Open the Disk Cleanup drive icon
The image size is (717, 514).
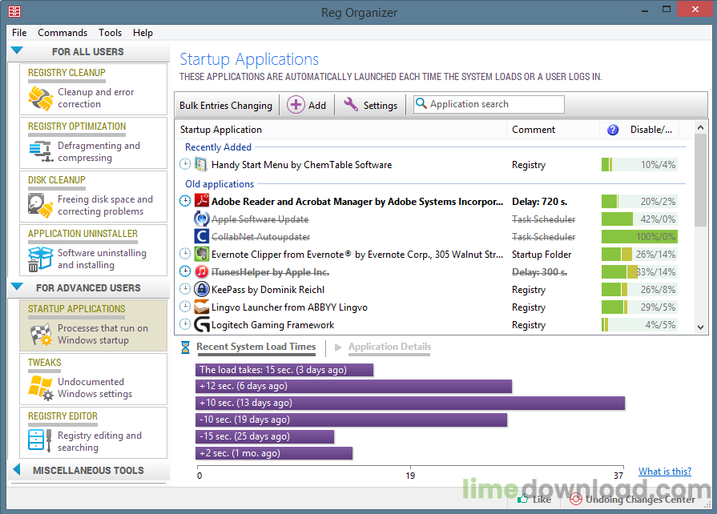pyautogui.click(x=40, y=205)
